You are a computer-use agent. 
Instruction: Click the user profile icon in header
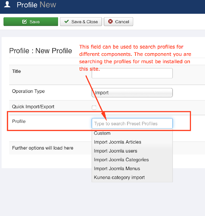[x=7, y=4]
